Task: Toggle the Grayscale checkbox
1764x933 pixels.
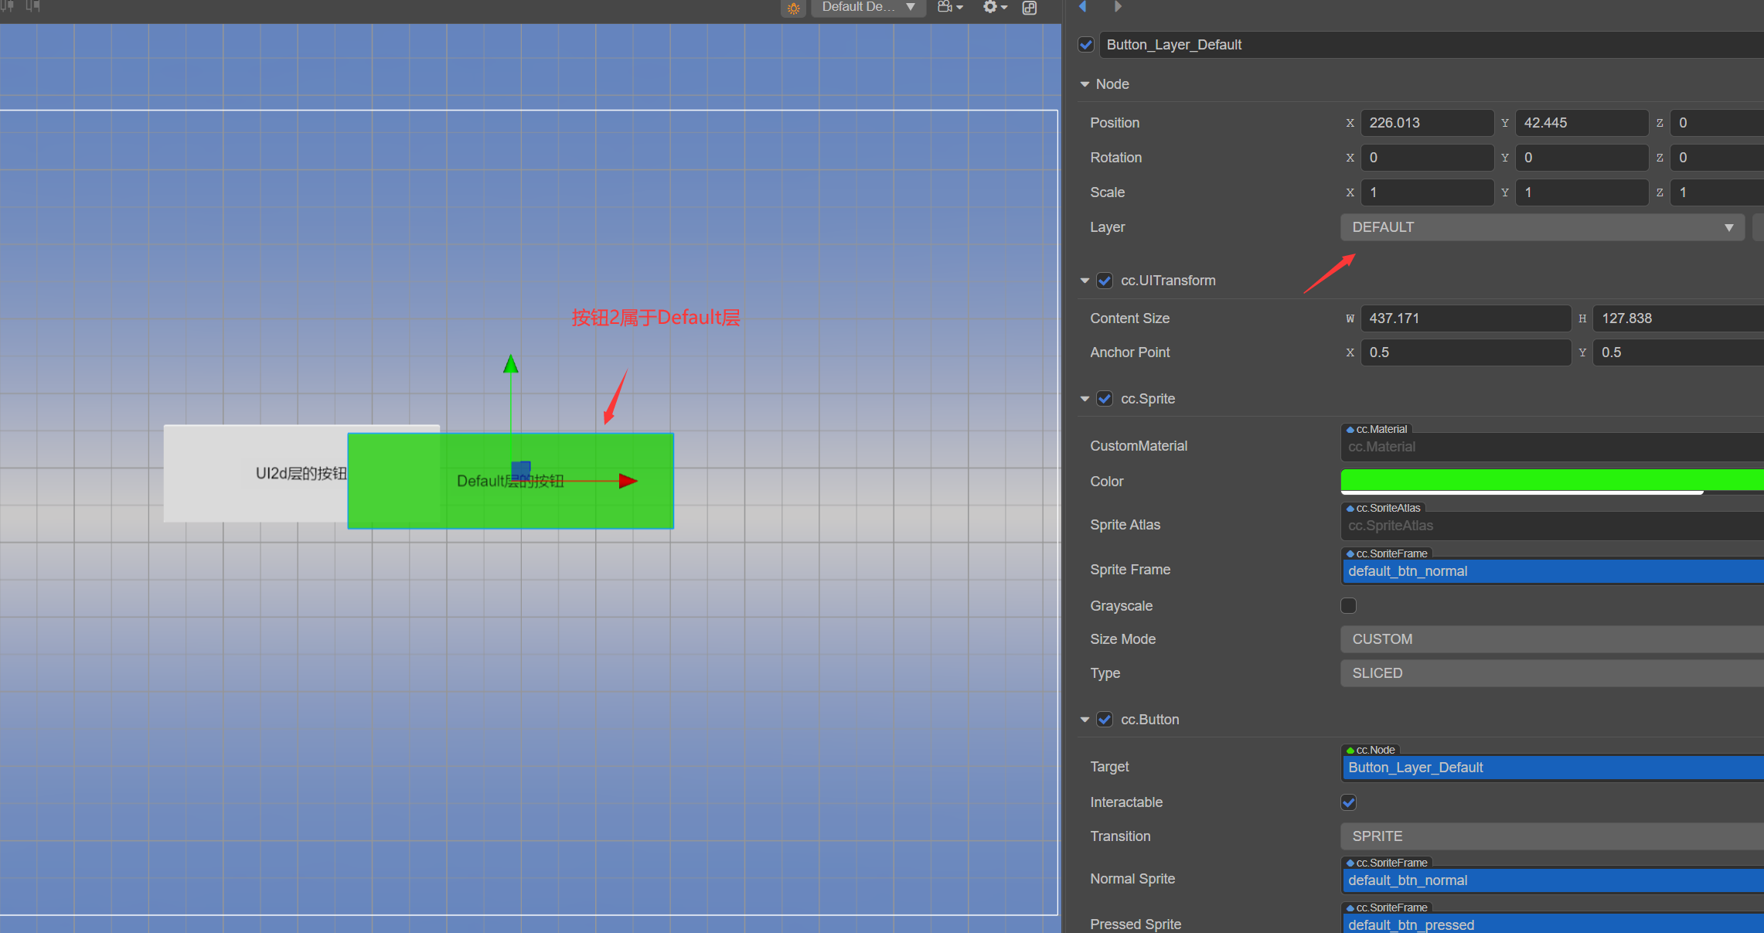Action: pos(1348,605)
